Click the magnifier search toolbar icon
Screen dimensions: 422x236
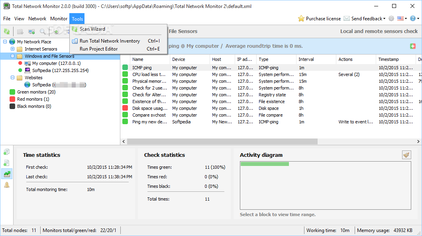tap(43, 32)
